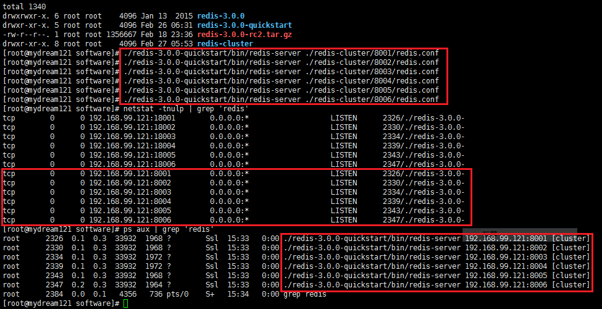Click redis-server 192.168.99.121:8001 [cluster] process

click(437, 239)
